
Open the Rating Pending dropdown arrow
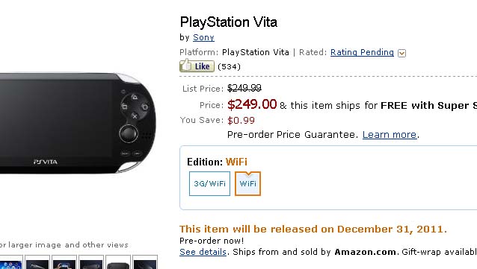(401, 53)
